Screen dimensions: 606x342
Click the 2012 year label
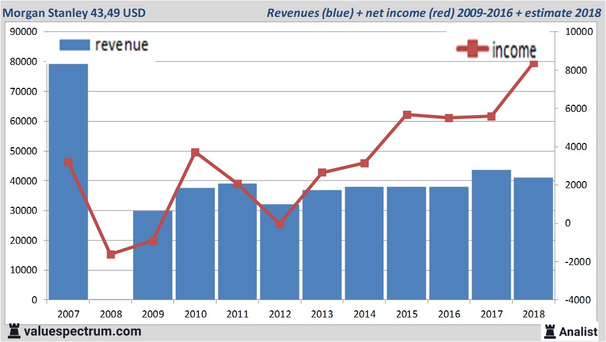click(x=280, y=314)
